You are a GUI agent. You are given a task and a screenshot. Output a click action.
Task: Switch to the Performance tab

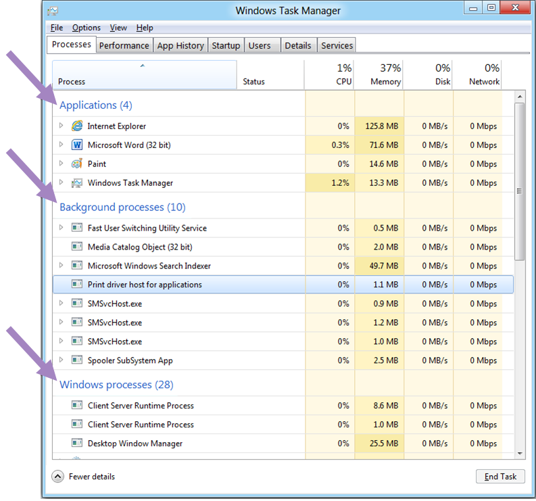coord(124,45)
